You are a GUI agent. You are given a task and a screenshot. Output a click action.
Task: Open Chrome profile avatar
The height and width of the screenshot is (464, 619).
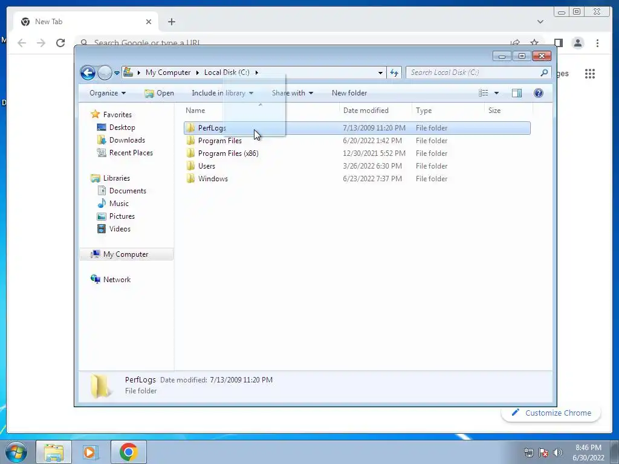(x=577, y=43)
